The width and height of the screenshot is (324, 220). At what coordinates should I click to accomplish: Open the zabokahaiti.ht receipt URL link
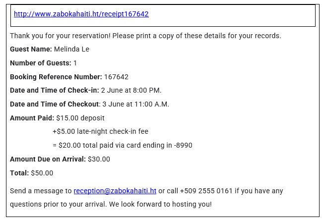[81, 14]
